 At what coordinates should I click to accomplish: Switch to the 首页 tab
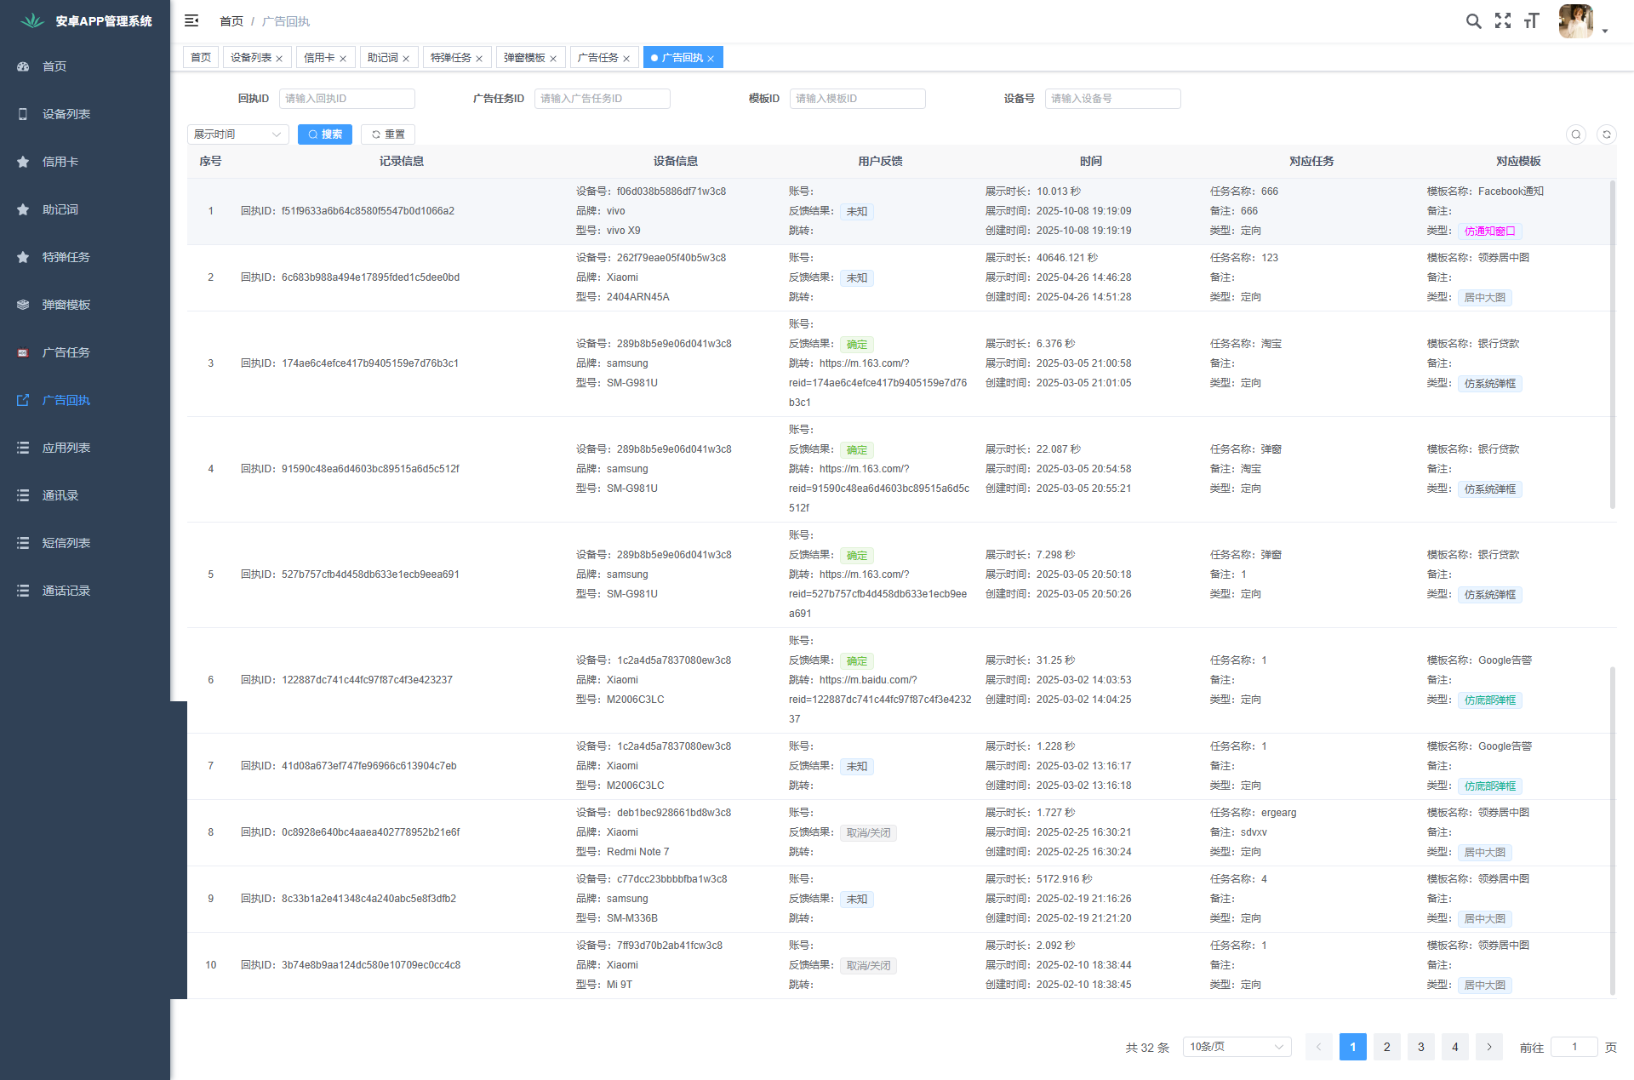point(201,57)
